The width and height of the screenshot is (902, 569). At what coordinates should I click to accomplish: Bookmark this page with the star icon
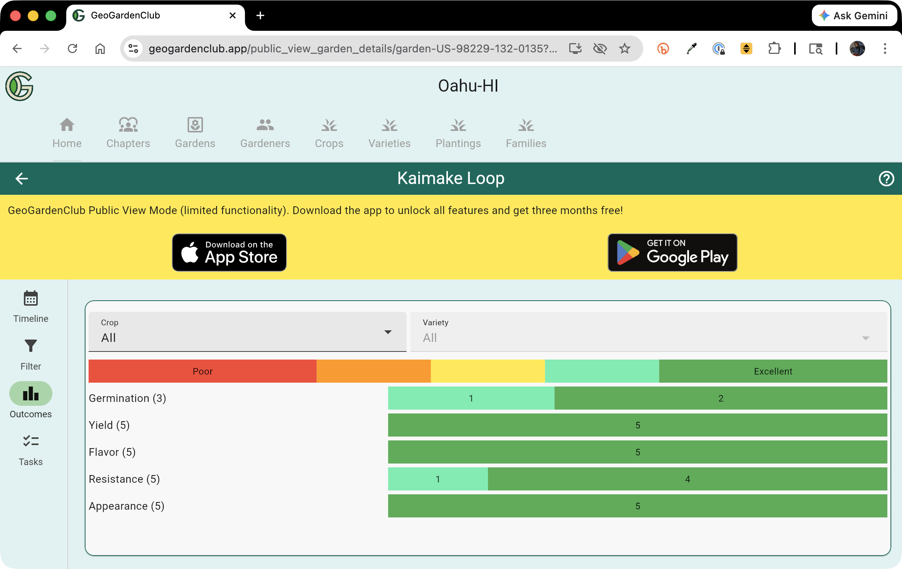(624, 49)
